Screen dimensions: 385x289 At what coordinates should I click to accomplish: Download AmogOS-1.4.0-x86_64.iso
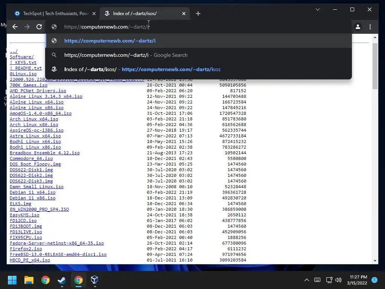(41, 113)
